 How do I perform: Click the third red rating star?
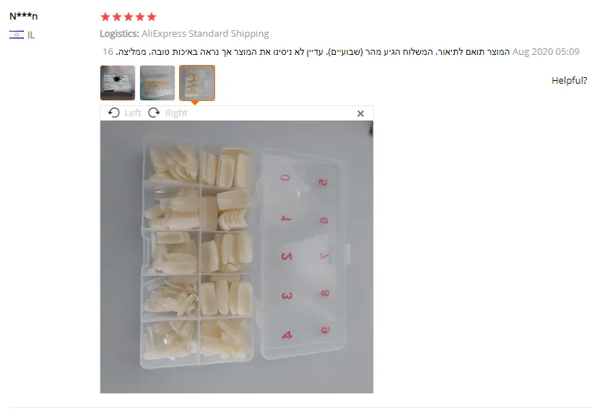point(129,17)
